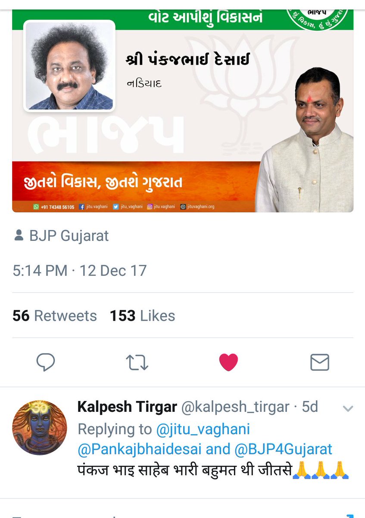The width and height of the screenshot is (365, 518).
Task: Open the @BJP4Gujarat mention link
Action: [284, 449]
